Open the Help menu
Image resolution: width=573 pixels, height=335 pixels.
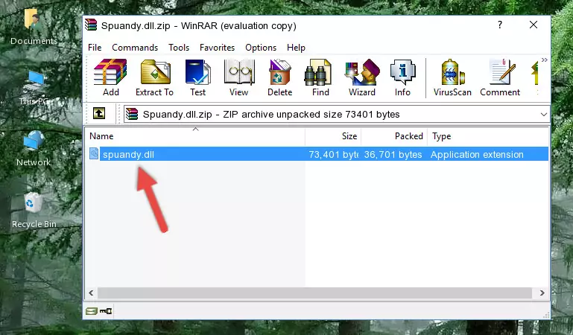(296, 48)
